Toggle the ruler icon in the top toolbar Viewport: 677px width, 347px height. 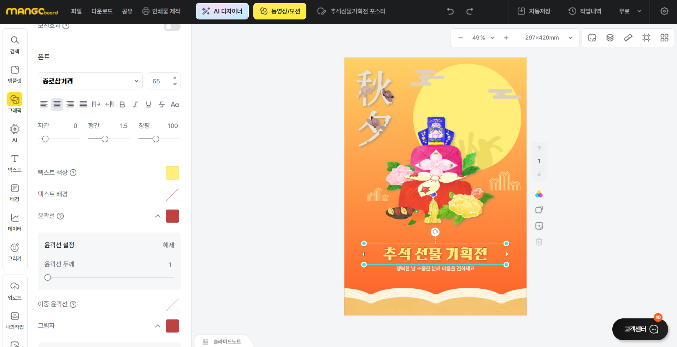tap(628, 37)
